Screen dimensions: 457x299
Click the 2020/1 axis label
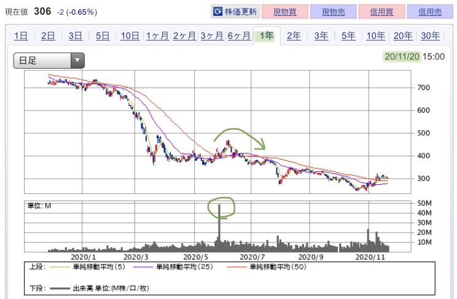click(83, 257)
